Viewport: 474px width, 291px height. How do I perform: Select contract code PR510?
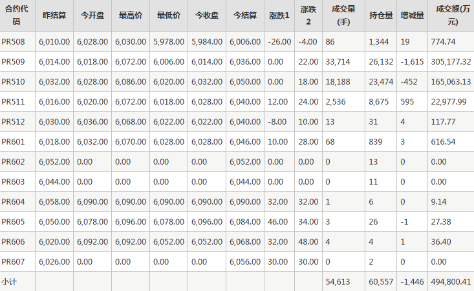click(x=13, y=82)
